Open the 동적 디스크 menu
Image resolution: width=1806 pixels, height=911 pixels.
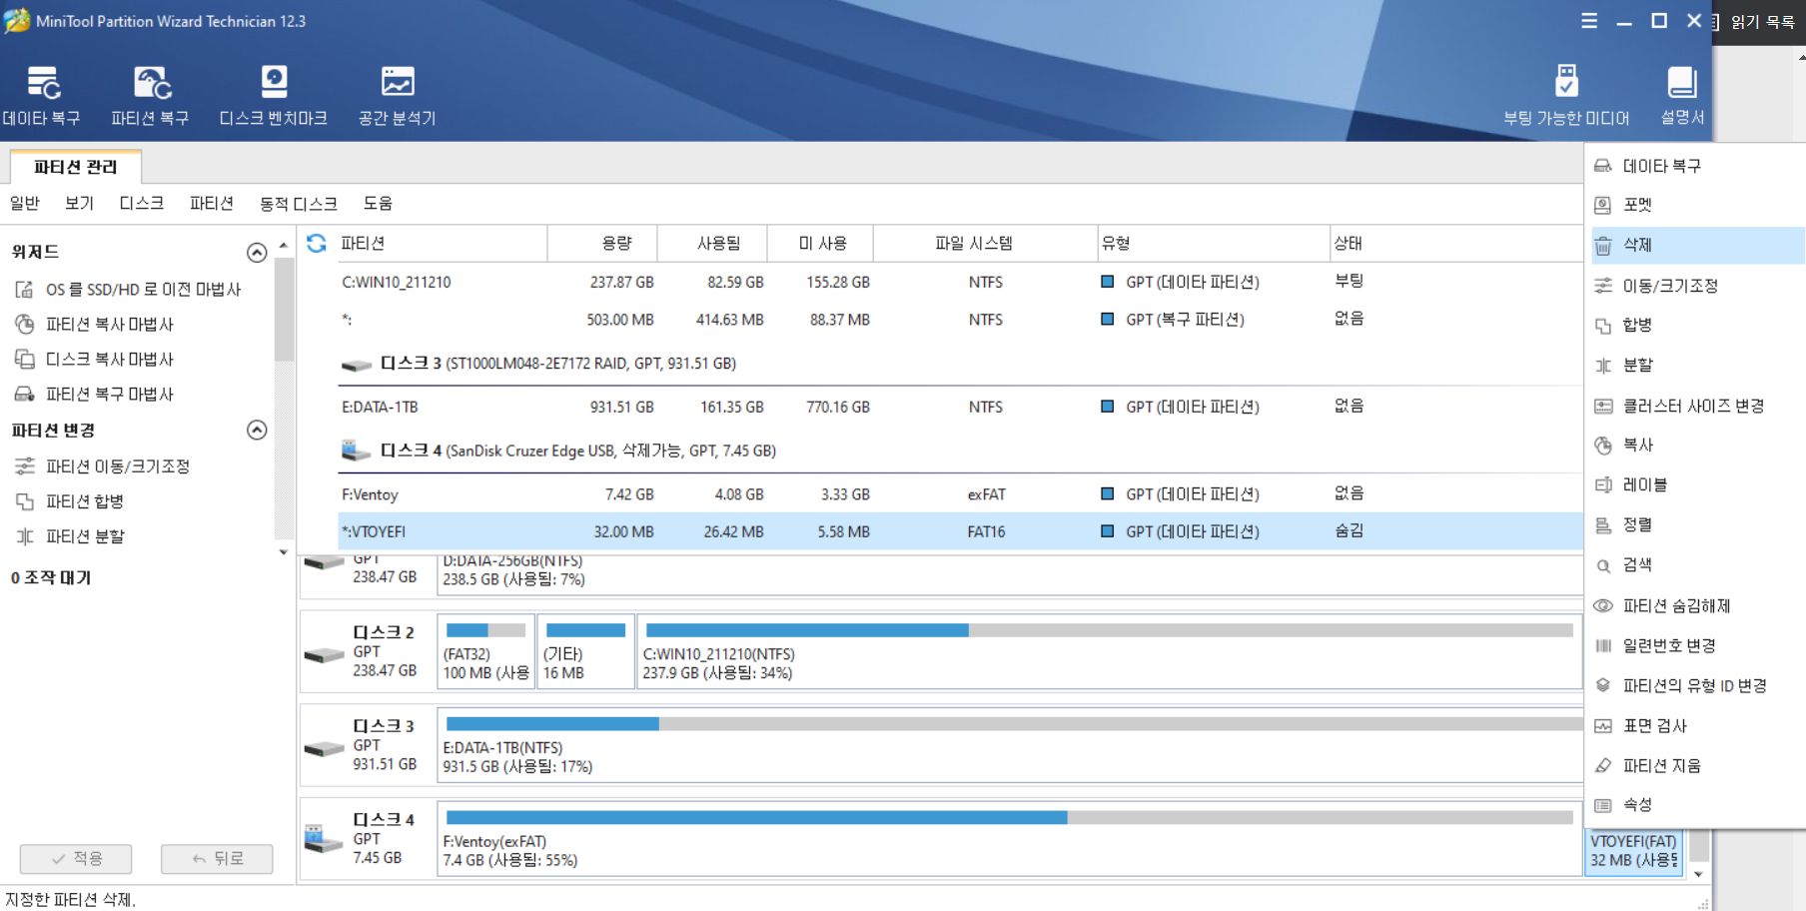[299, 203]
